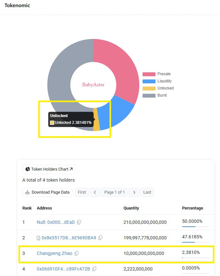This screenshot has width=220, height=276.
Task: Click the Presale legend label
Action: [164, 74]
